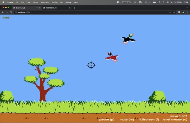
Task: Reload the localhost page
Action: (x=11, y=12)
